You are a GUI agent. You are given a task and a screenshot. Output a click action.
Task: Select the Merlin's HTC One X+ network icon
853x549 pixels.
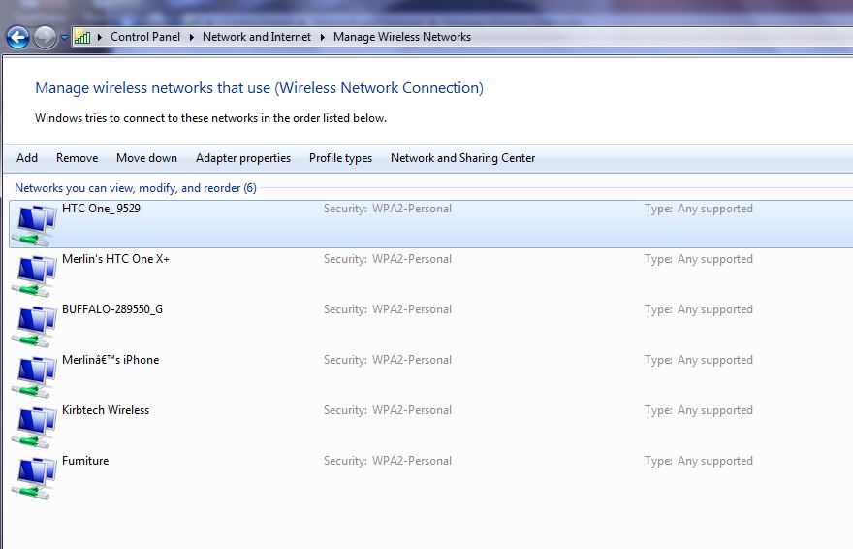35,275
